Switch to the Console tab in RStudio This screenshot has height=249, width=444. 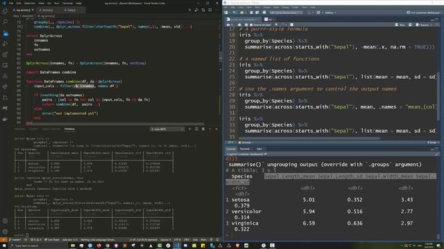[230, 149]
